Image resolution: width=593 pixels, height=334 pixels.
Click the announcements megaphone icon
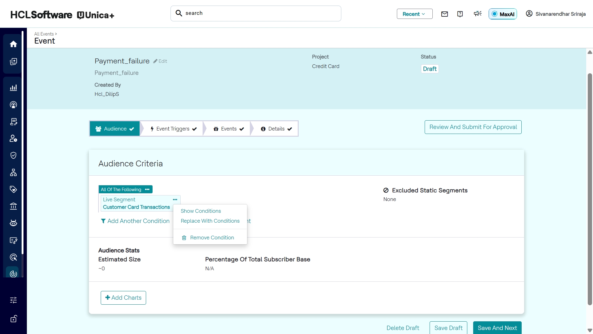477,14
